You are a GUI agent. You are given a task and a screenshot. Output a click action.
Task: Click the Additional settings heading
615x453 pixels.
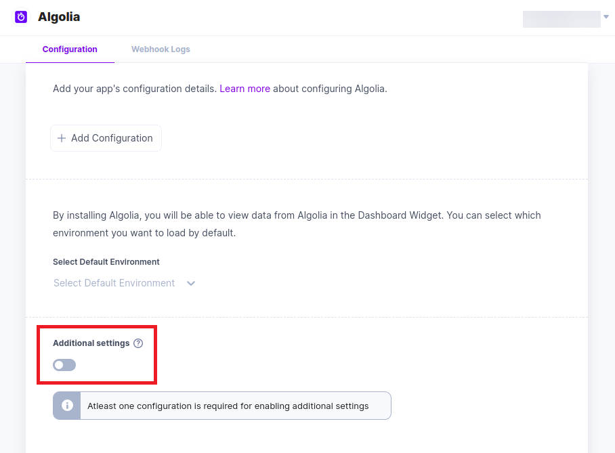(91, 343)
